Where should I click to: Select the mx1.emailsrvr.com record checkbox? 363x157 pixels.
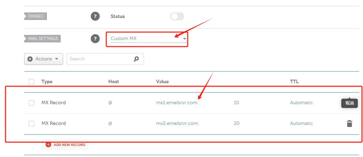[31, 103]
